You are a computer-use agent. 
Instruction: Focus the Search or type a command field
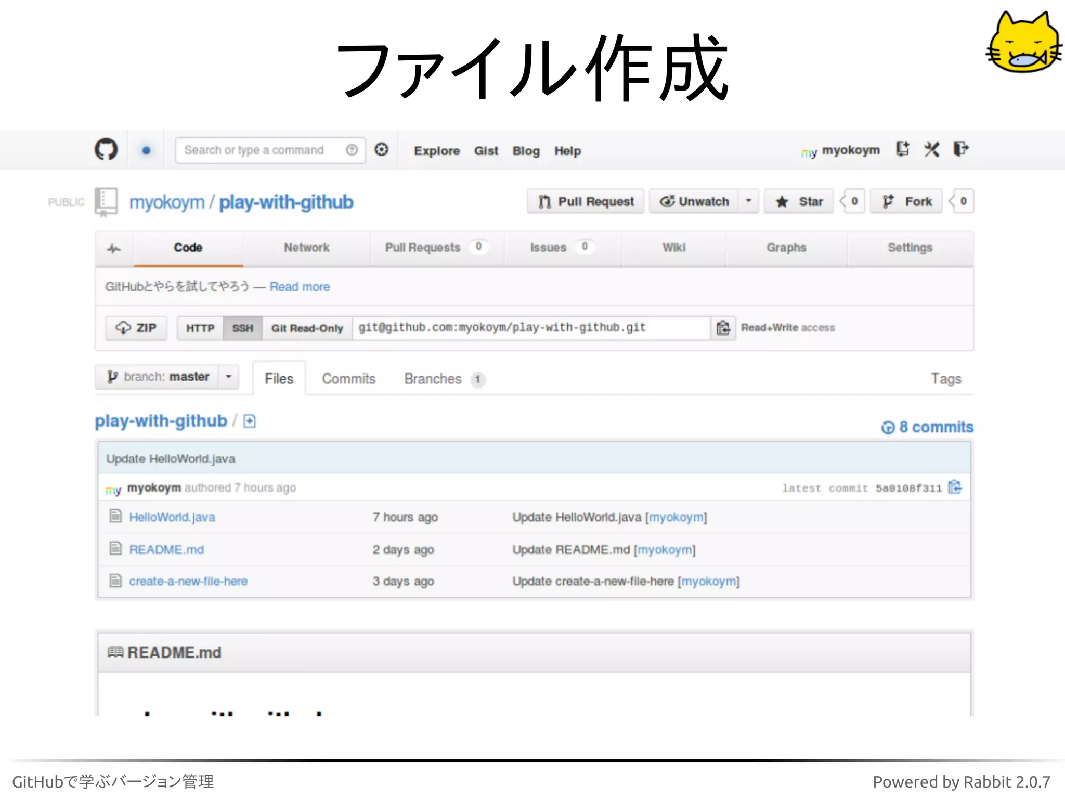pyautogui.click(x=270, y=150)
